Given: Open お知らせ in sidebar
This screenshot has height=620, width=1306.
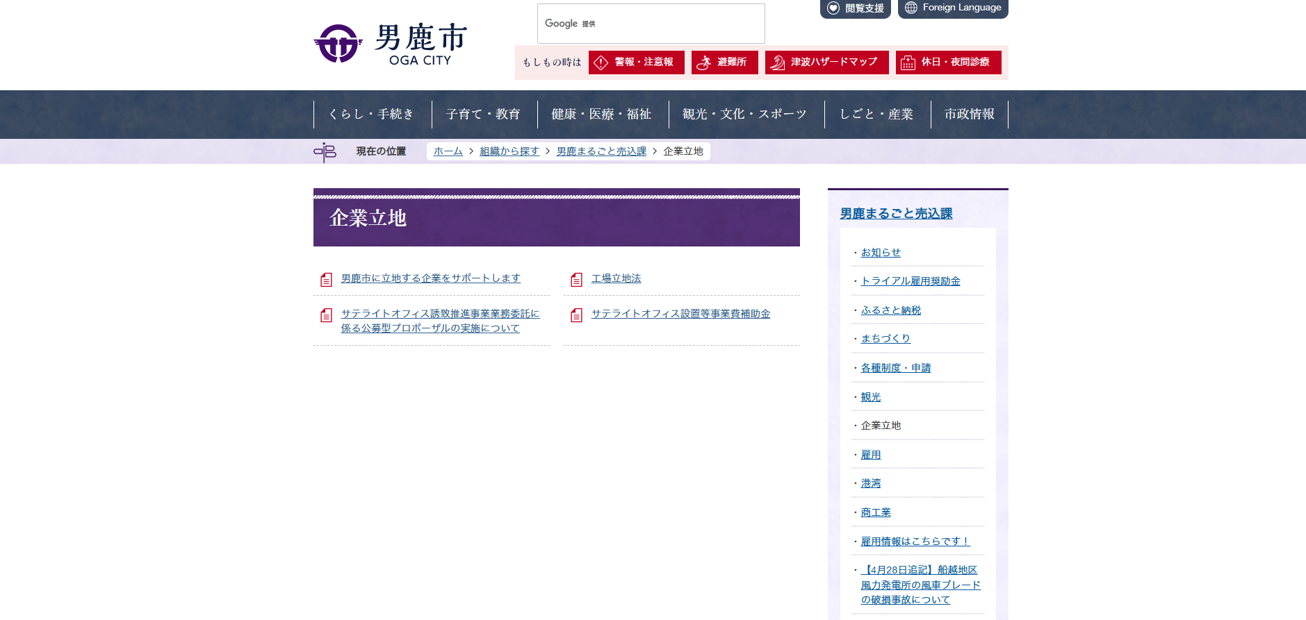Looking at the screenshot, I should pos(881,253).
